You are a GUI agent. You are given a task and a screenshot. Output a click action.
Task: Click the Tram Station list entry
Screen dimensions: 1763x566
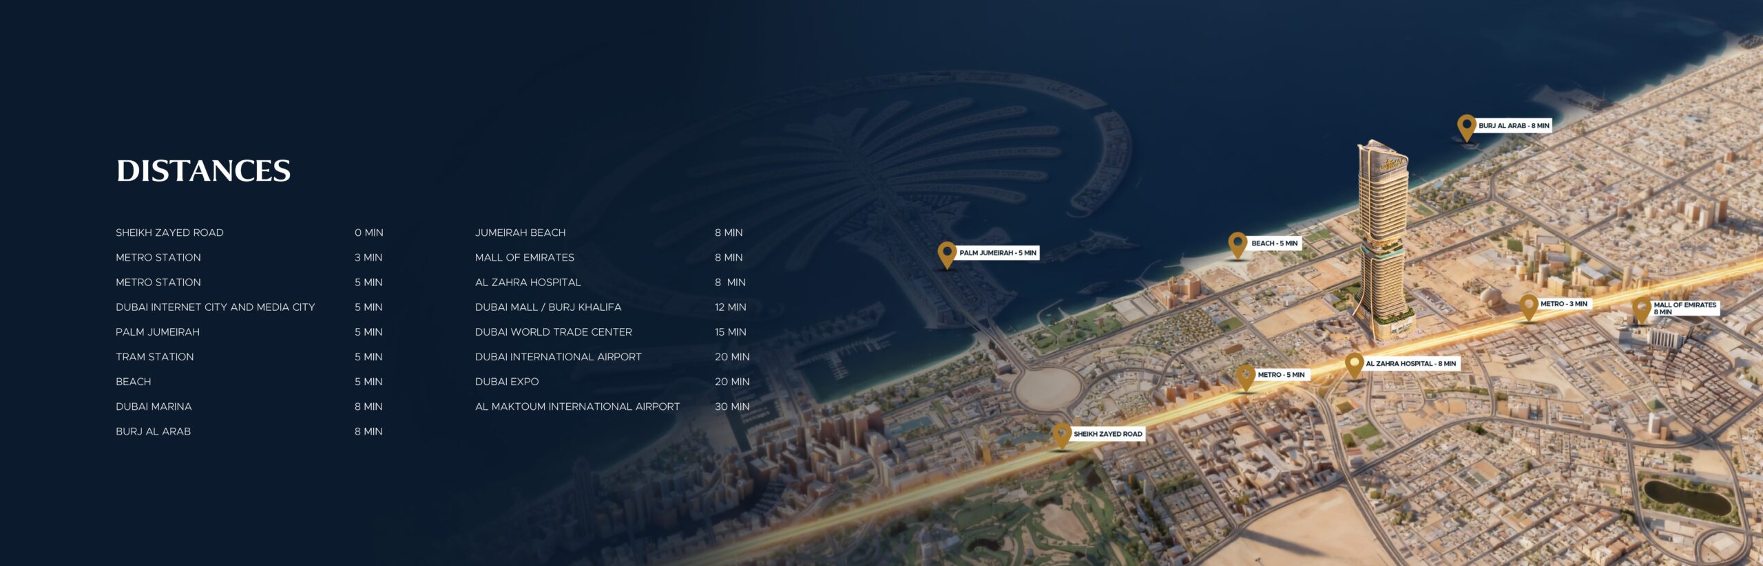click(x=154, y=357)
